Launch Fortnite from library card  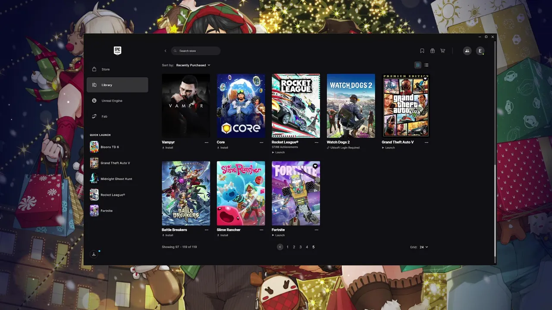point(279,236)
